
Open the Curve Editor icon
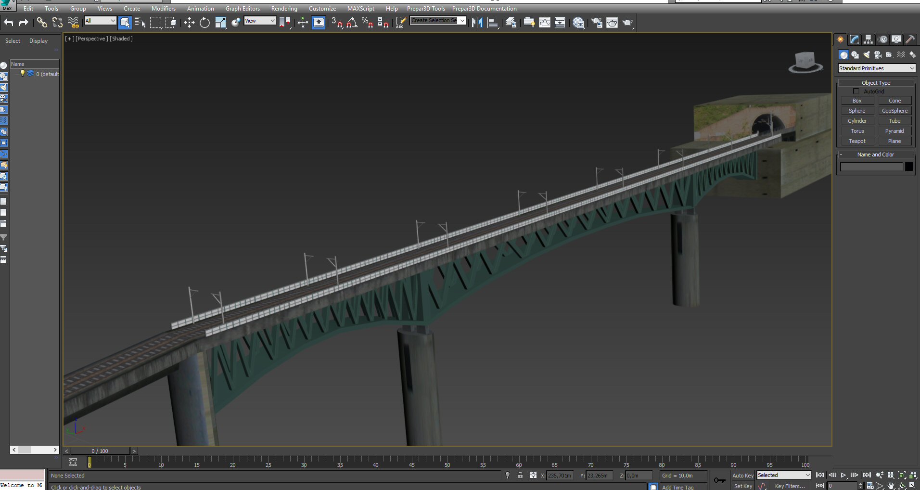click(545, 23)
